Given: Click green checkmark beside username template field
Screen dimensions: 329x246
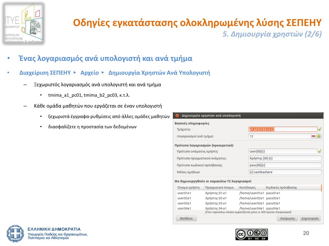Looking at the screenshot, I should [x=320, y=151].
